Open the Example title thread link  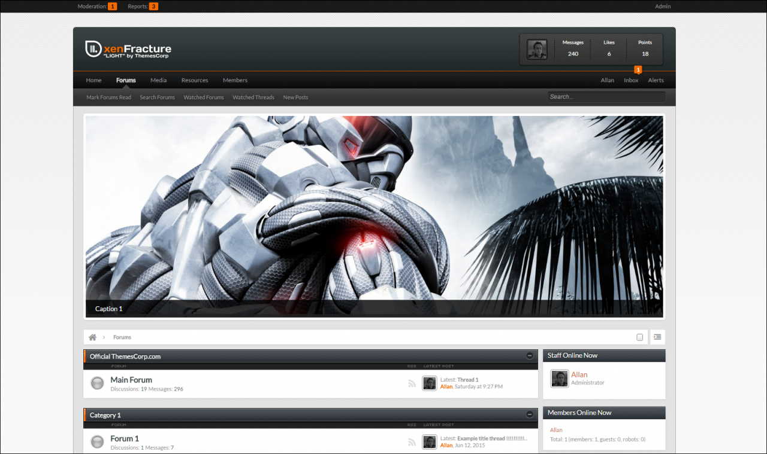tap(493, 438)
